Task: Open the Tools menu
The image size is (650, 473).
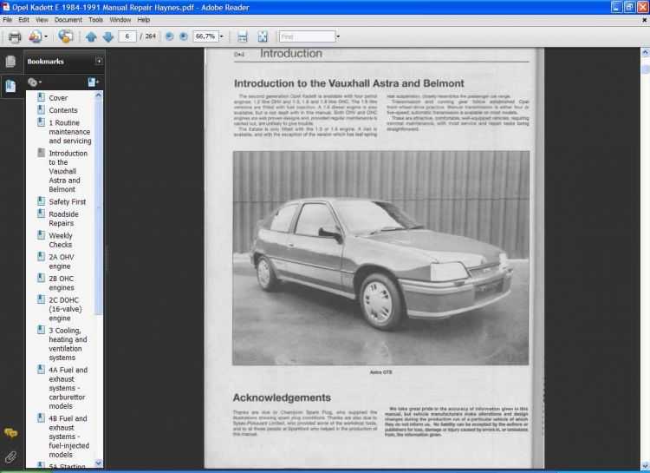Action: (95, 19)
